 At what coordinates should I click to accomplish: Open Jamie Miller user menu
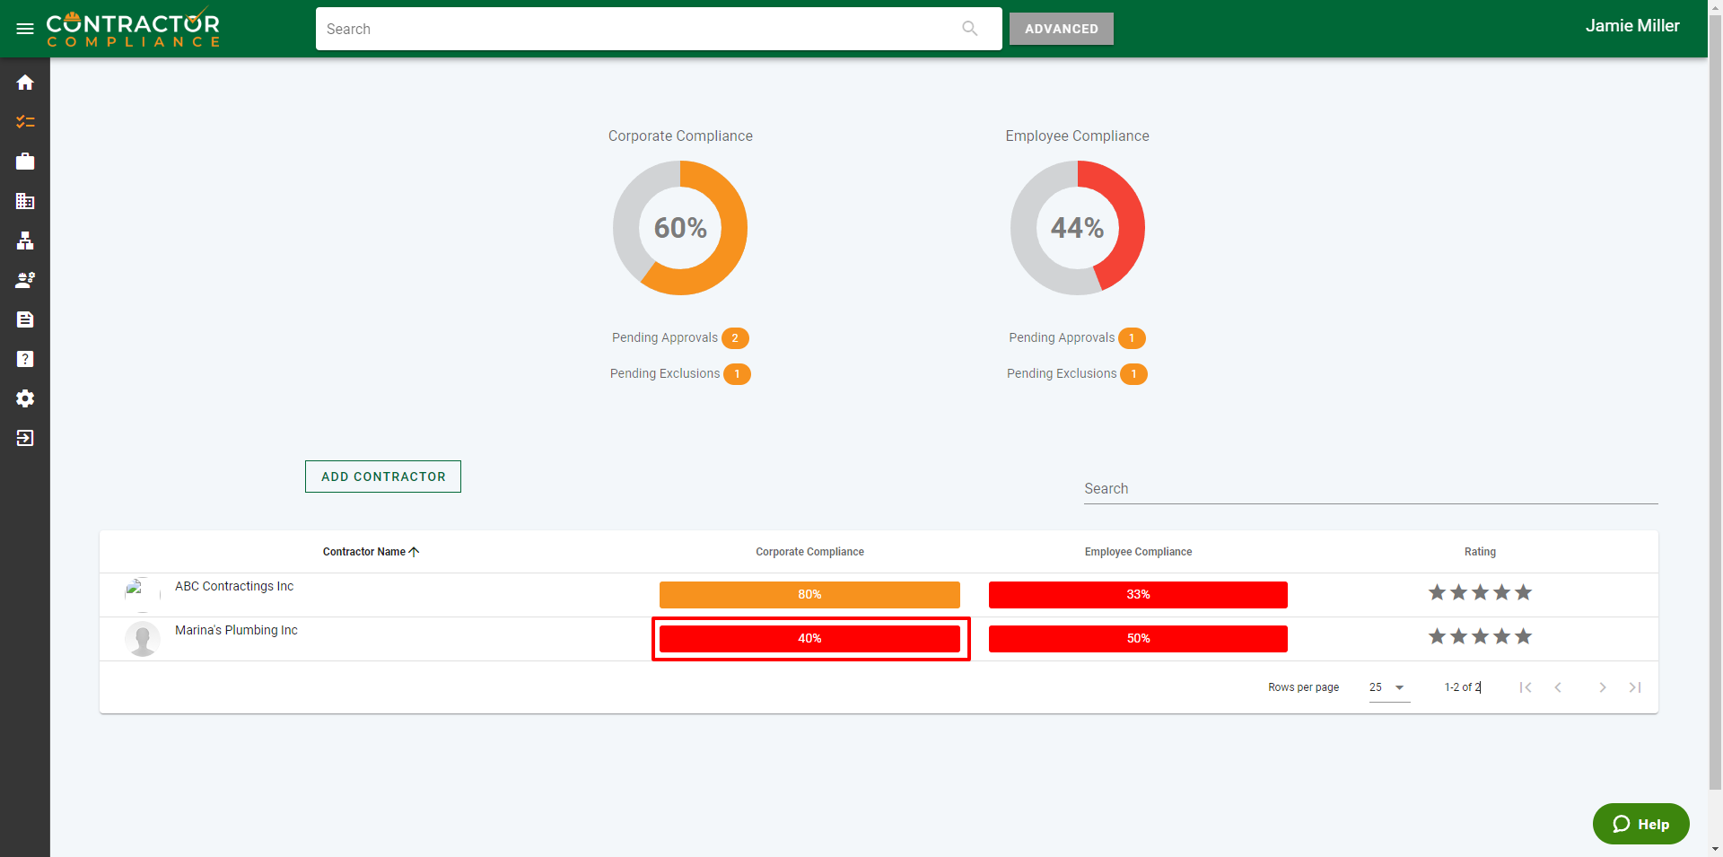tap(1631, 26)
